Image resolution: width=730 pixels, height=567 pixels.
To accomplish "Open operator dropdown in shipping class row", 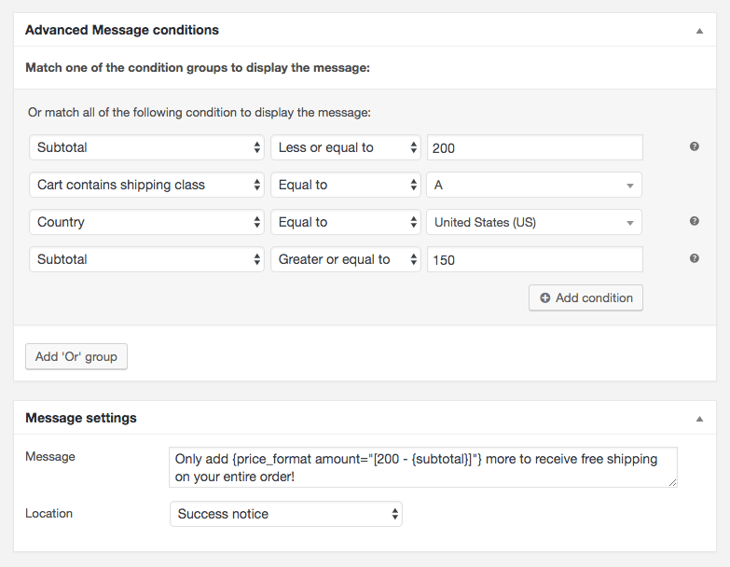I will (x=346, y=185).
